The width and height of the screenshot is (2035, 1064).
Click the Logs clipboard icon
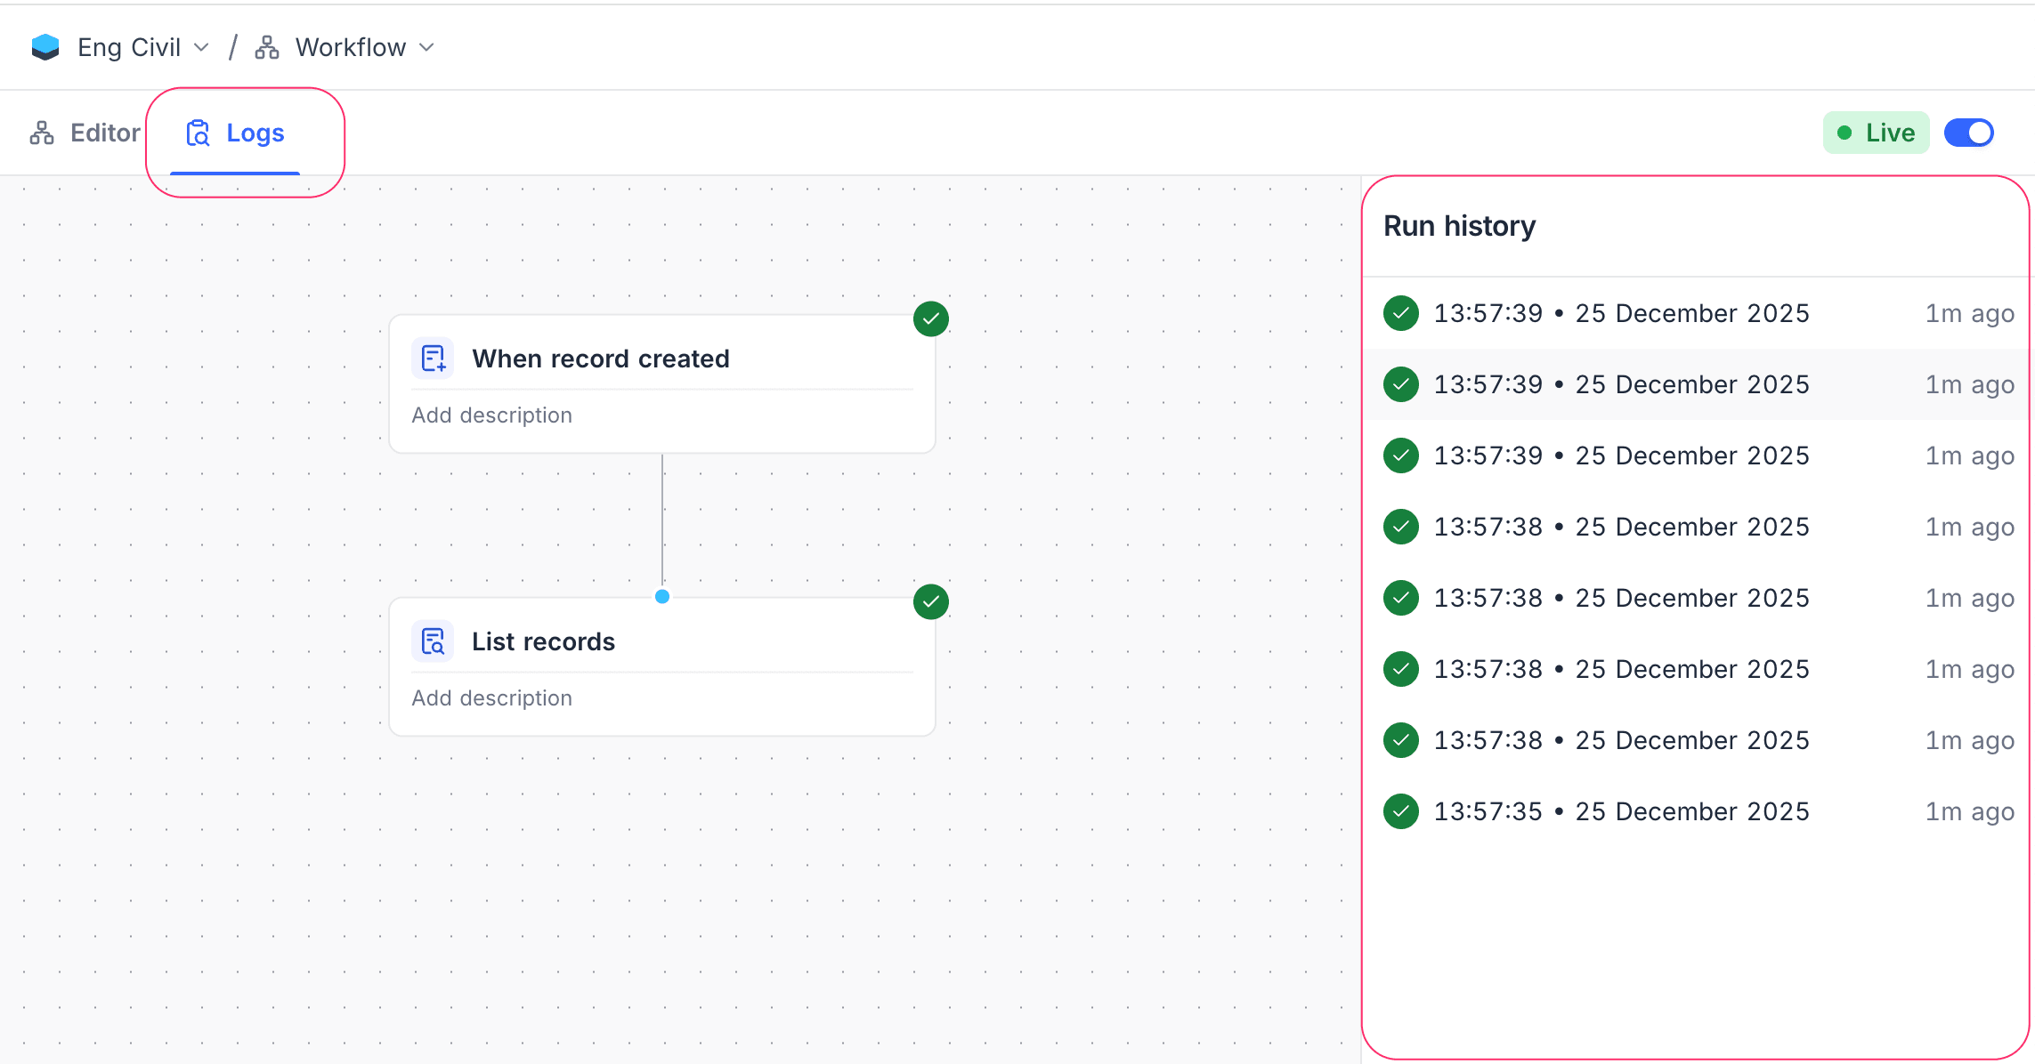198,132
